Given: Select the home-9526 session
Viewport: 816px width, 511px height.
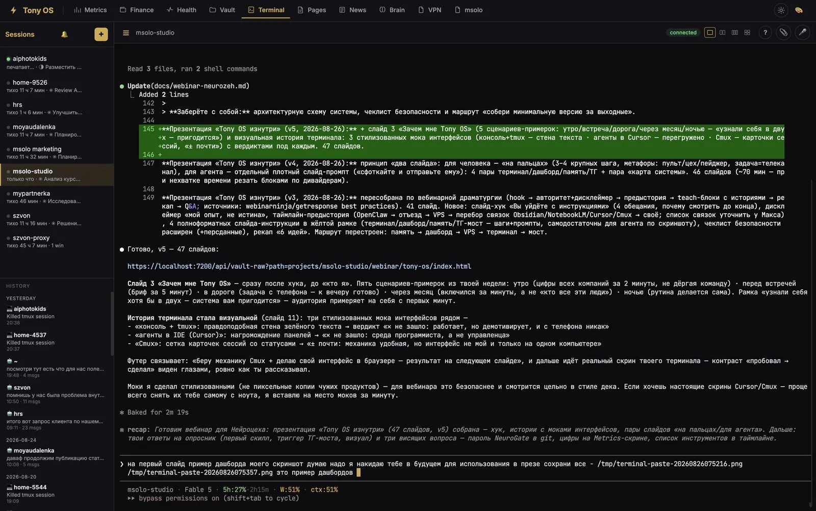Looking at the screenshot, I should click(x=57, y=86).
